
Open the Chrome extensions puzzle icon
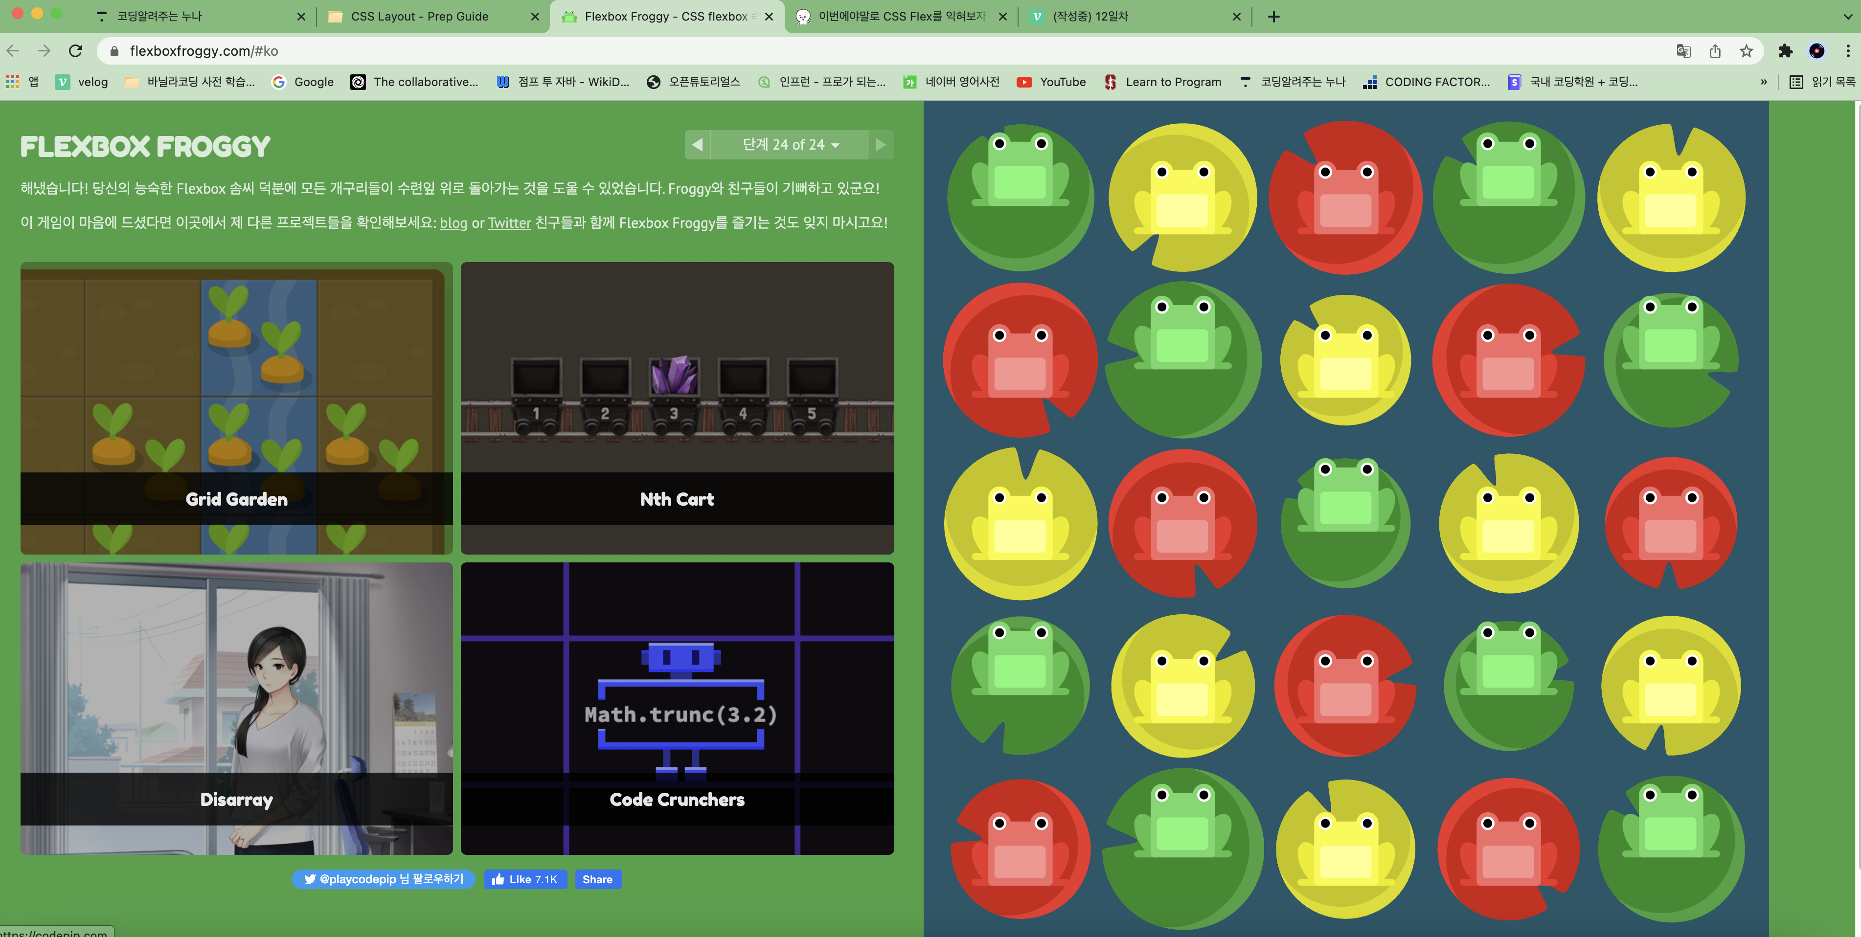pos(1785,50)
